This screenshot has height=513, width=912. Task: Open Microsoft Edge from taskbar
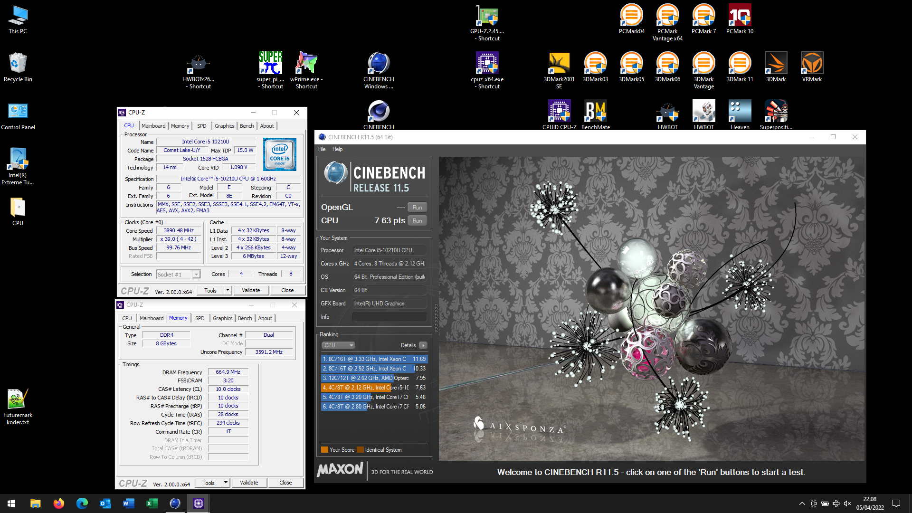(82, 503)
